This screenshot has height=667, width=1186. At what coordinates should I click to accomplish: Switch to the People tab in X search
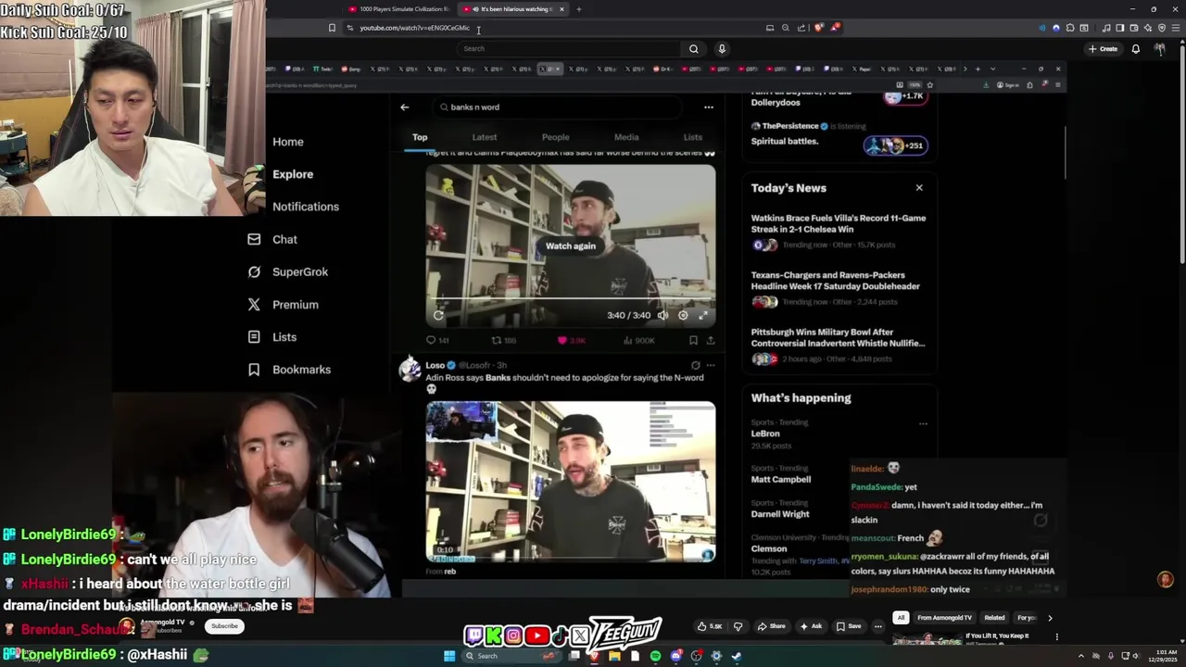tap(556, 137)
